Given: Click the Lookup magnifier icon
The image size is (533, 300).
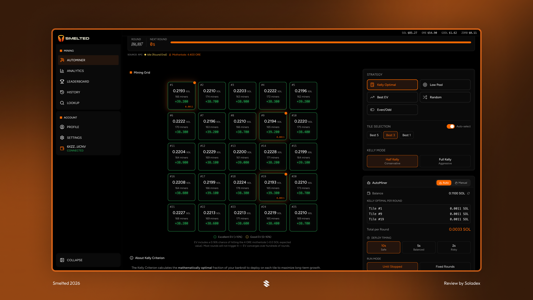Looking at the screenshot, I should [62, 103].
